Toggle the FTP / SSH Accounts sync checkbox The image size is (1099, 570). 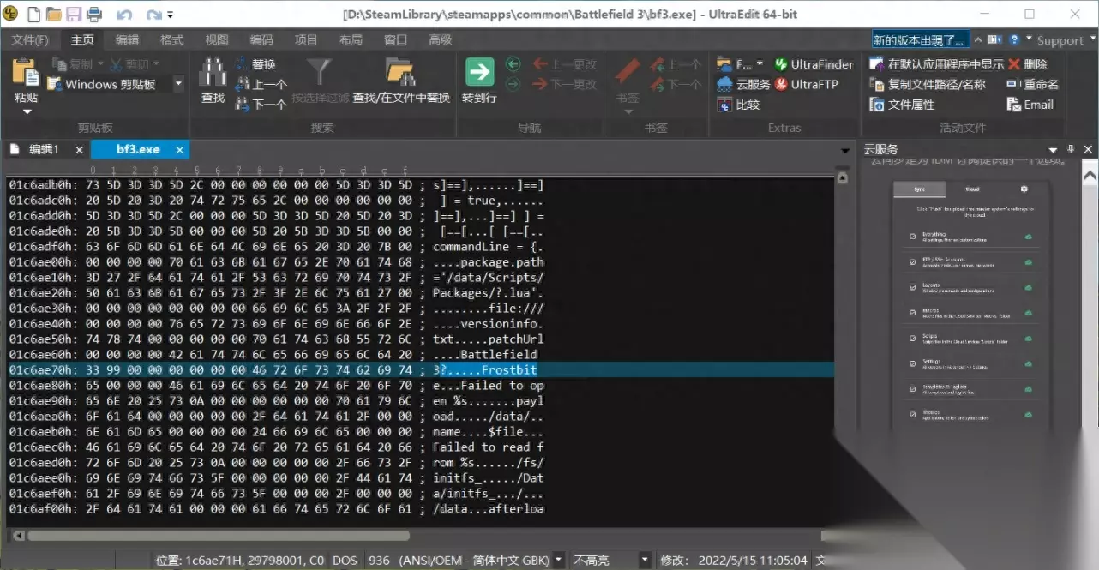pyautogui.click(x=913, y=262)
